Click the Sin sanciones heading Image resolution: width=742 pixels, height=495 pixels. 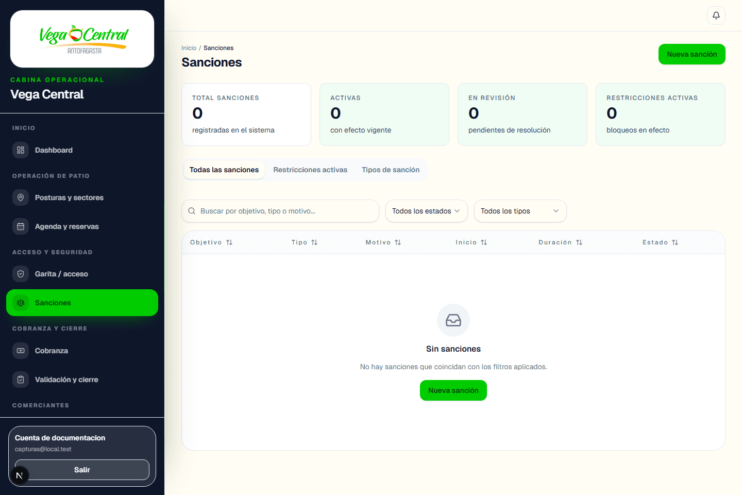tap(453, 349)
